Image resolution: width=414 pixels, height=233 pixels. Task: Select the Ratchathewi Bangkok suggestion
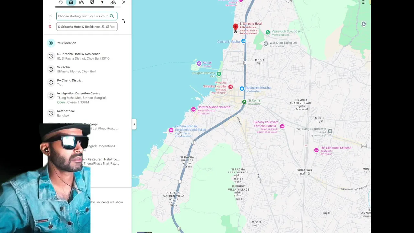click(x=87, y=113)
